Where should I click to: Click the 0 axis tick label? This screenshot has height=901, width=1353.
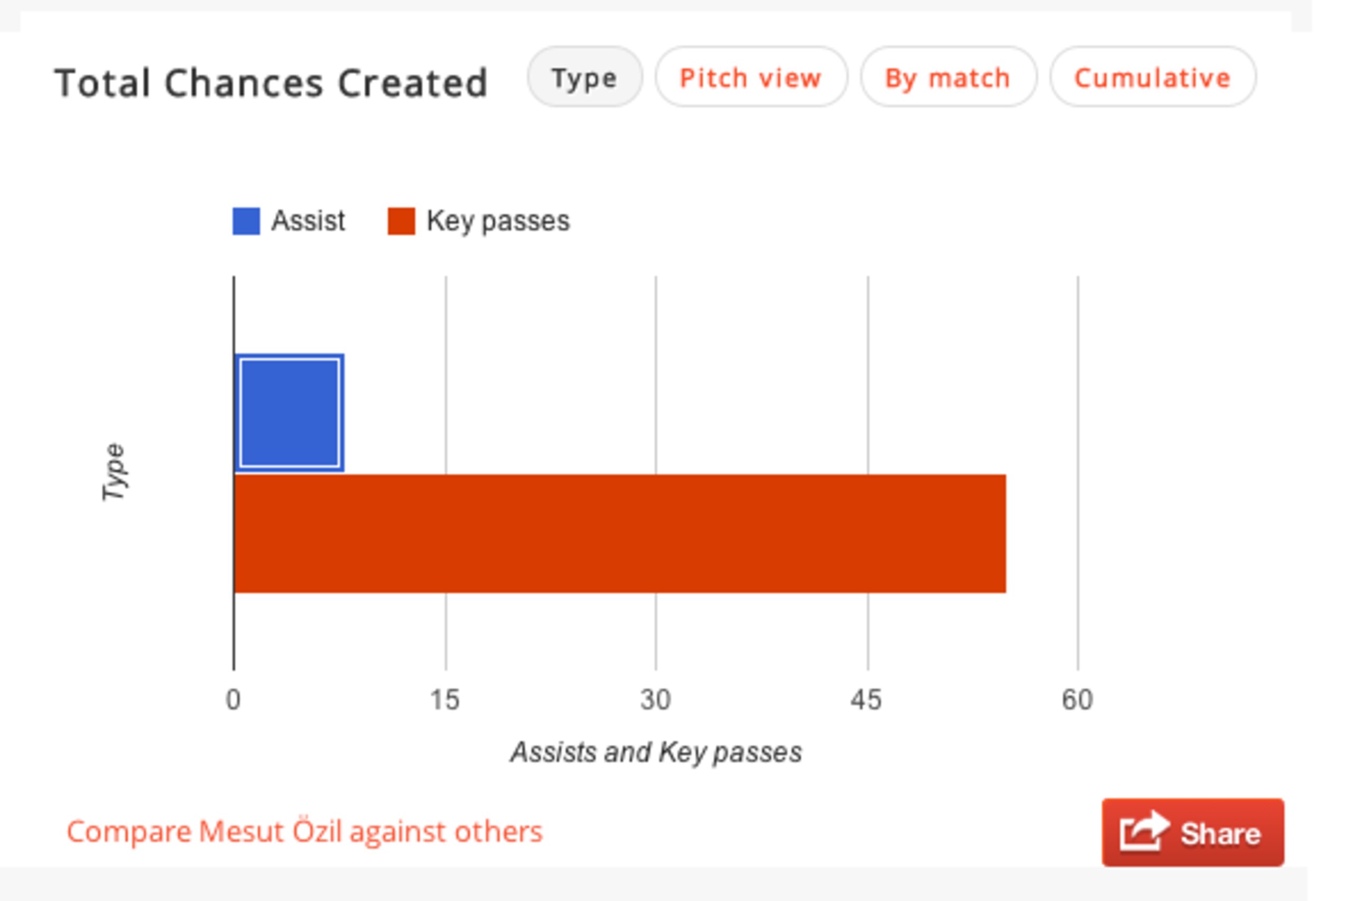click(x=233, y=700)
